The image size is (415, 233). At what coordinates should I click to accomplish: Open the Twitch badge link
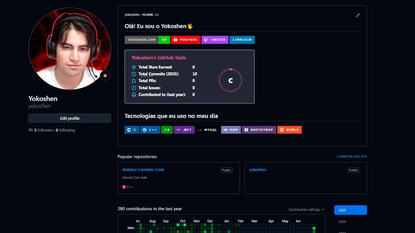tap(215, 40)
